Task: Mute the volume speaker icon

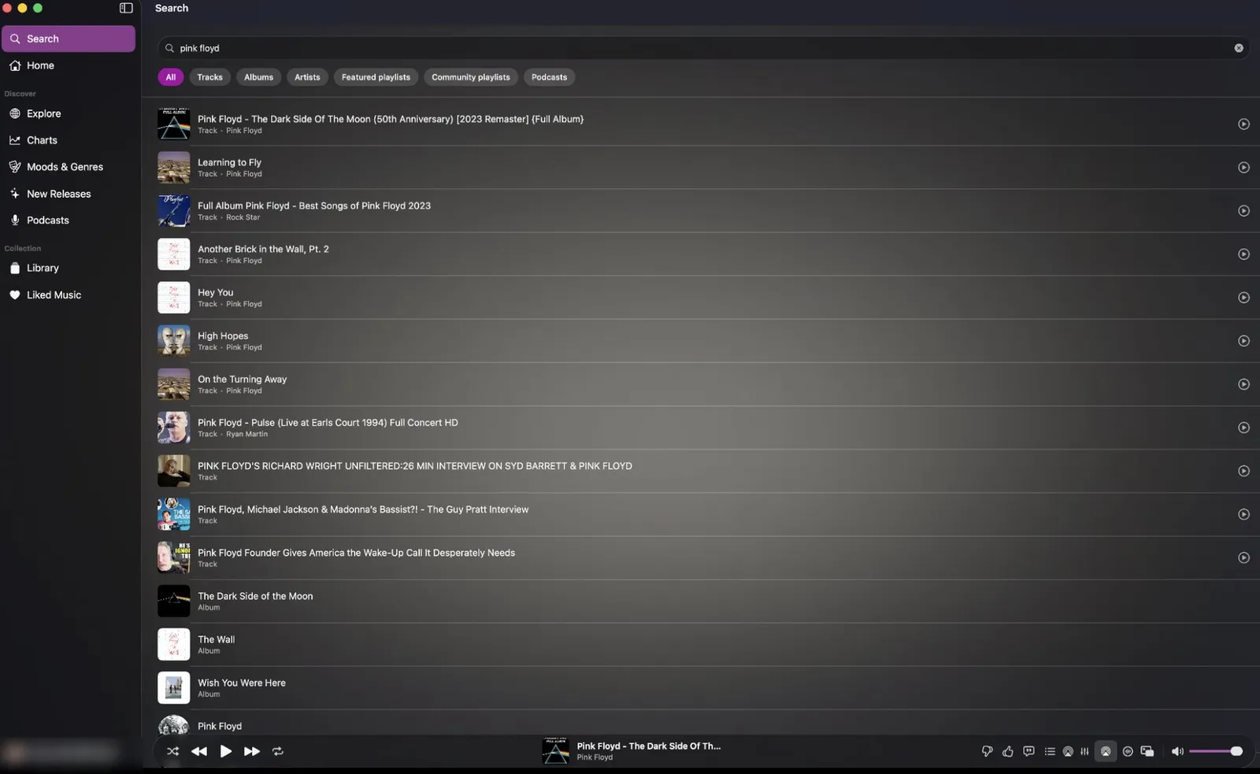Action: coord(1177,751)
